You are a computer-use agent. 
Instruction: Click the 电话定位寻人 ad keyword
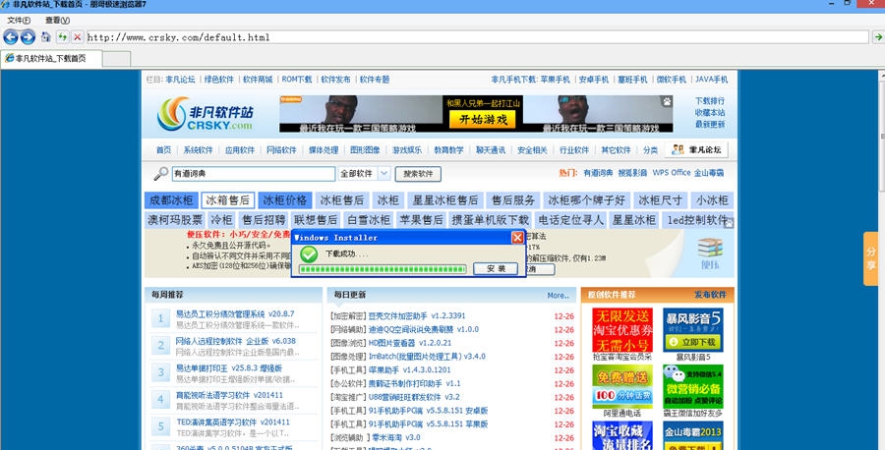(570, 220)
